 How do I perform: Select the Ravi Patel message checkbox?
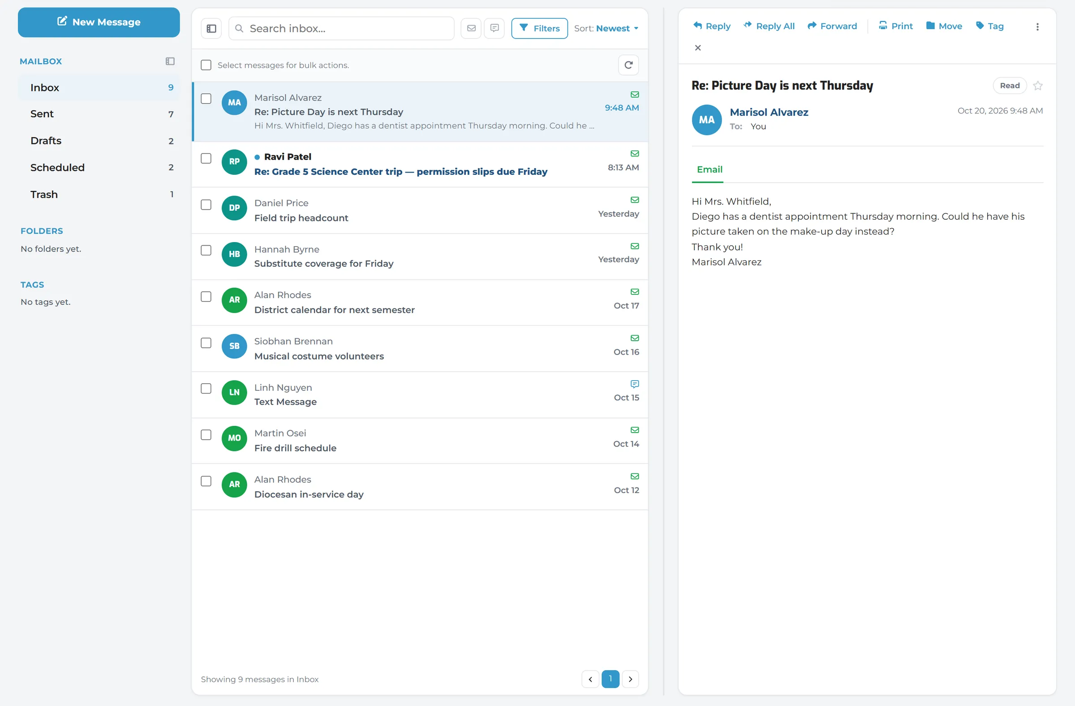tap(206, 158)
